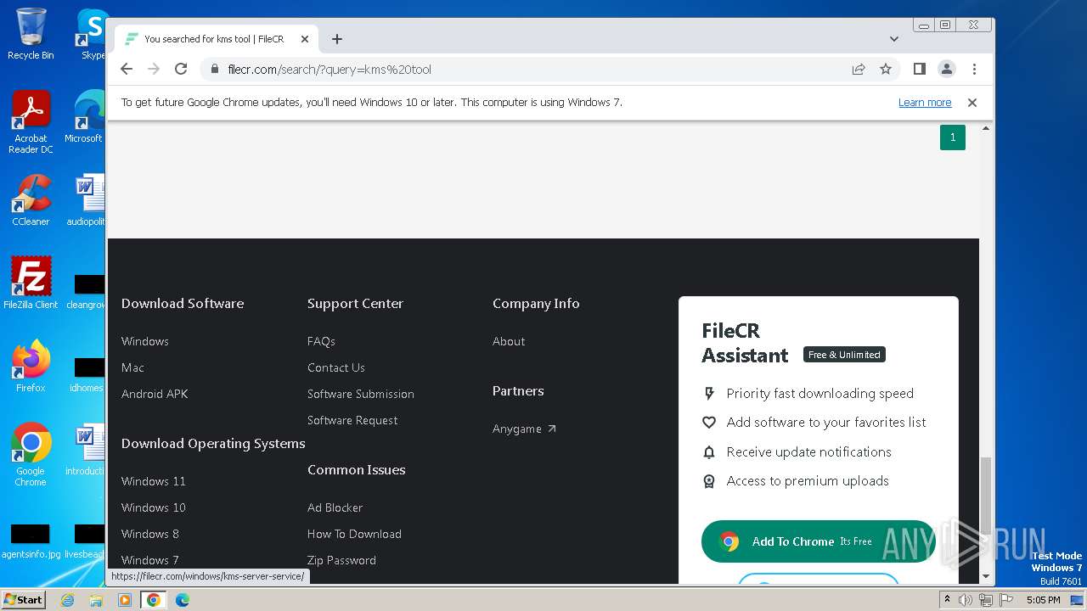View site info lock icon
The width and height of the screenshot is (1087, 611).
pyautogui.click(x=214, y=69)
